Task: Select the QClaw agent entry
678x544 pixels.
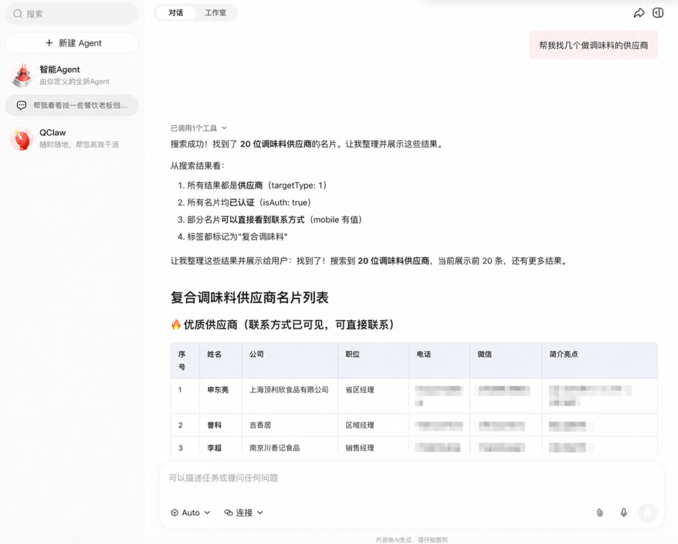Action: pos(72,138)
